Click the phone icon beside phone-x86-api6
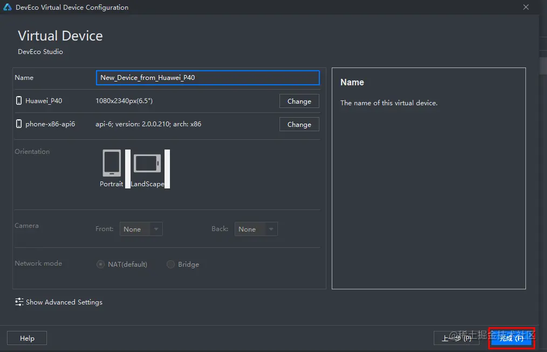The height and width of the screenshot is (352, 547). coord(19,124)
